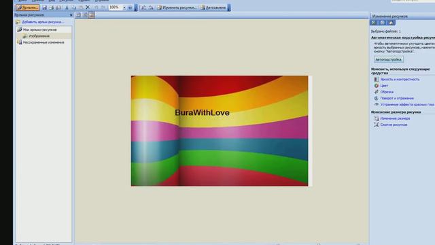Image resolution: width=435 pixels, height=245 pixels.
Task: Select Несохраненные изменения tree item
Action: 43,42
